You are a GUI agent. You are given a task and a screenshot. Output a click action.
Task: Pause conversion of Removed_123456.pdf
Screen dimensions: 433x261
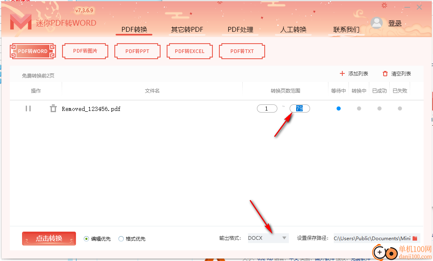click(x=28, y=108)
